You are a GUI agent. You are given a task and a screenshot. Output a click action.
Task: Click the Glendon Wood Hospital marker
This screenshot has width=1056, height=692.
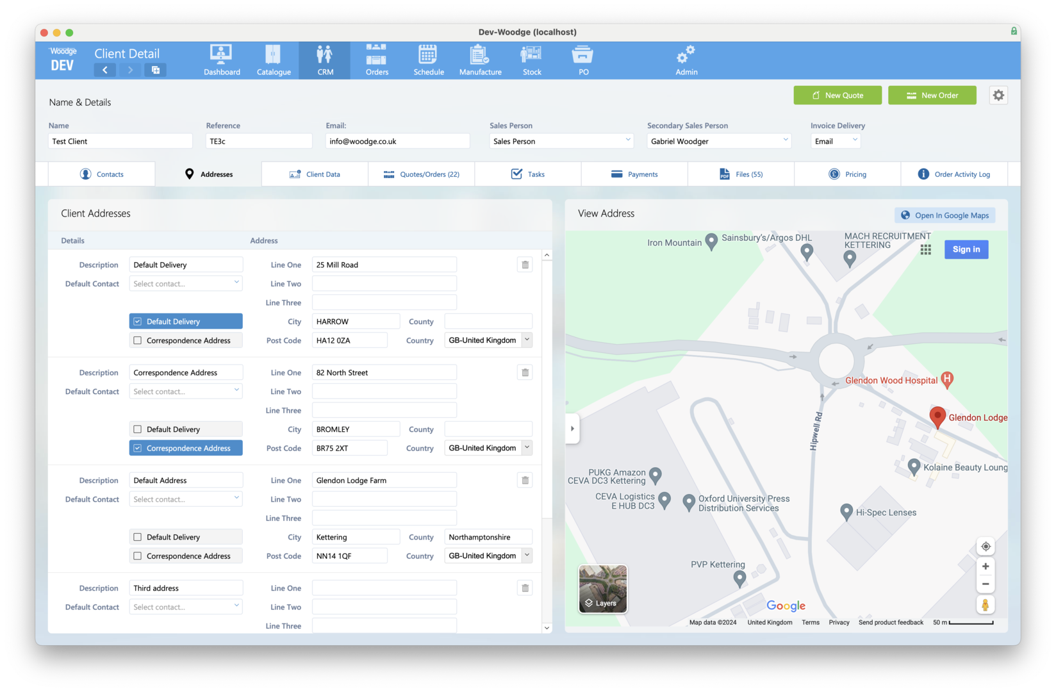pos(947,380)
